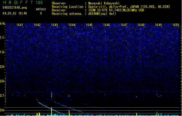This screenshot has height=116, width=182.
Task: Click the 0.6 kHz frequency label
Action: click(2, 110)
